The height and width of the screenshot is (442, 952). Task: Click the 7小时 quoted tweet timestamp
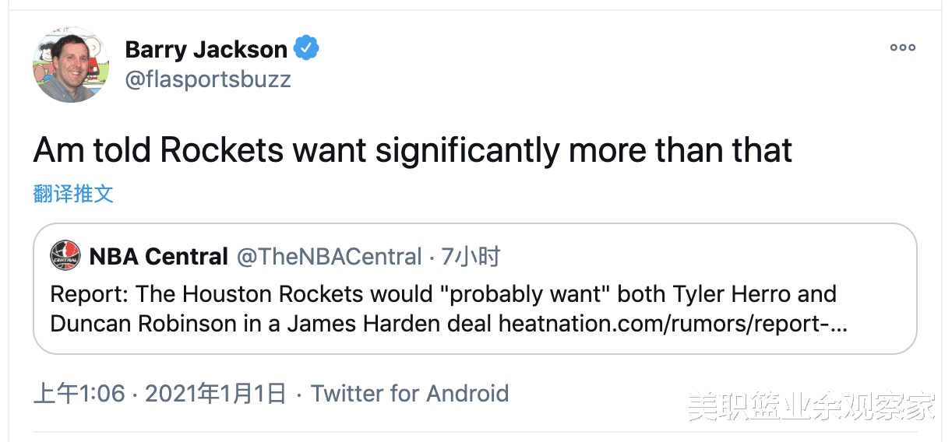pyautogui.click(x=471, y=256)
